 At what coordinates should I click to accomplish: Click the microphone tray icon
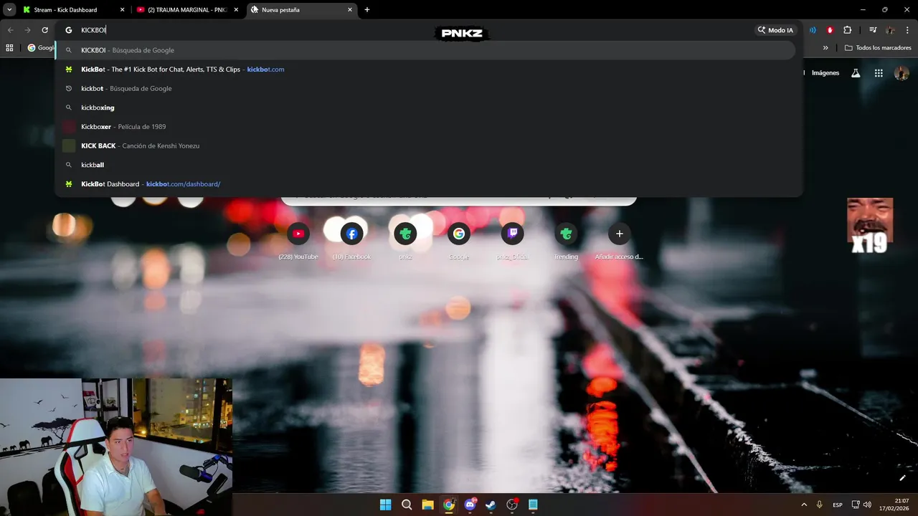point(819,505)
